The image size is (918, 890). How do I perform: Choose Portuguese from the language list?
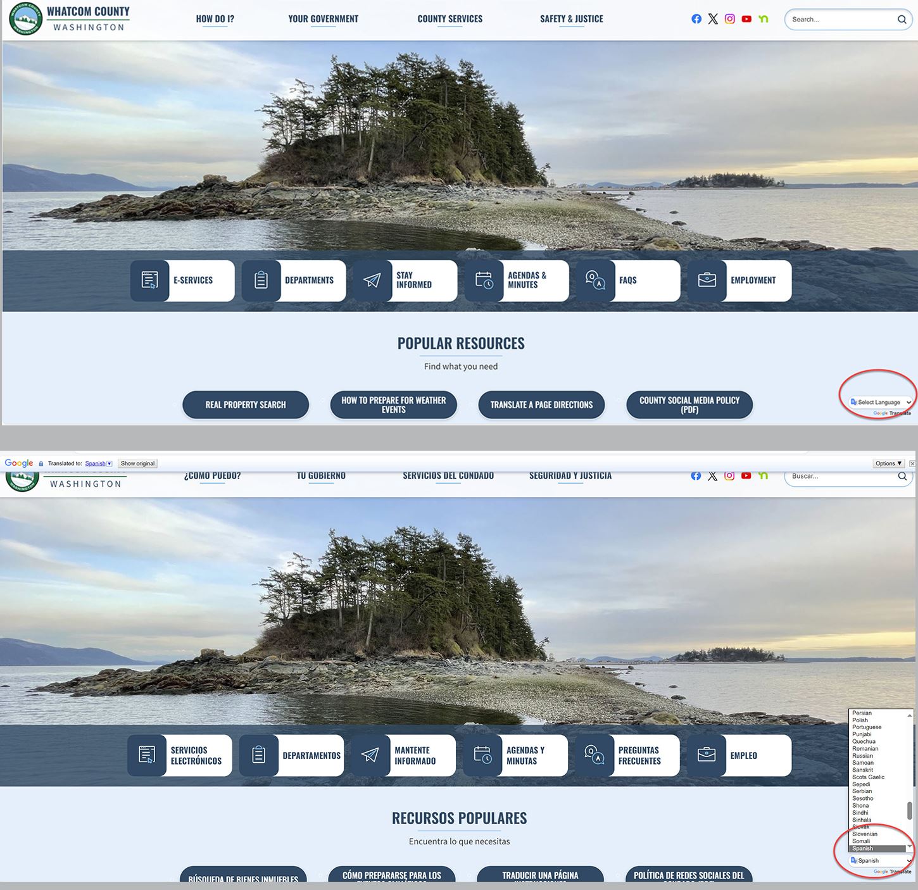click(867, 727)
